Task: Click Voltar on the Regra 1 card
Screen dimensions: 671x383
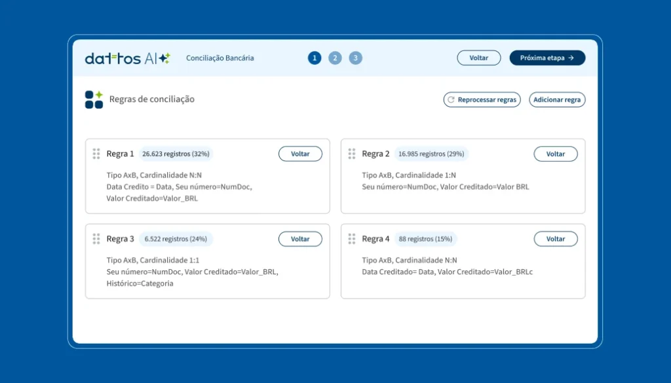Action: coord(300,154)
